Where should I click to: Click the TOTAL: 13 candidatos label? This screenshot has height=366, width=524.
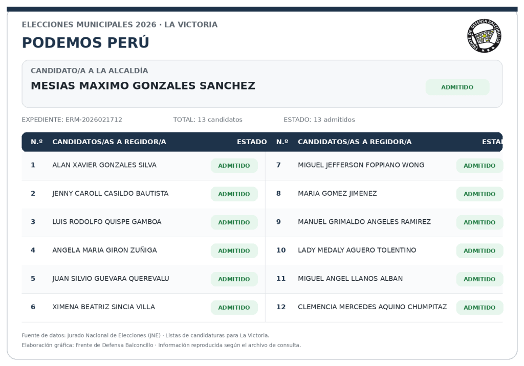208,120
